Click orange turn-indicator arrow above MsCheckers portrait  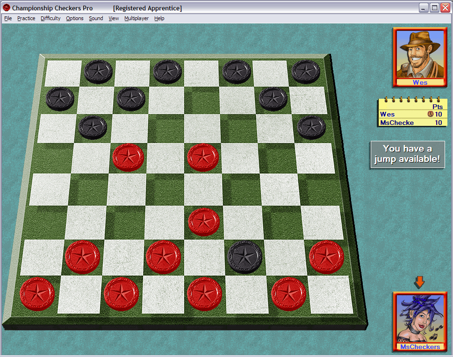pyautogui.click(x=419, y=282)
